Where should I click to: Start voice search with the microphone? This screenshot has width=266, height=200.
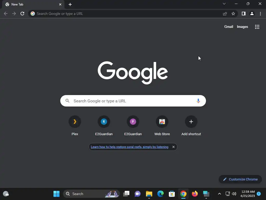coord(198,101)
